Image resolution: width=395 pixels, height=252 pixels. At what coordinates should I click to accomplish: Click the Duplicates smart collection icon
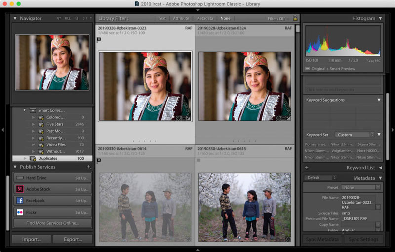click(x=33, y=159)
